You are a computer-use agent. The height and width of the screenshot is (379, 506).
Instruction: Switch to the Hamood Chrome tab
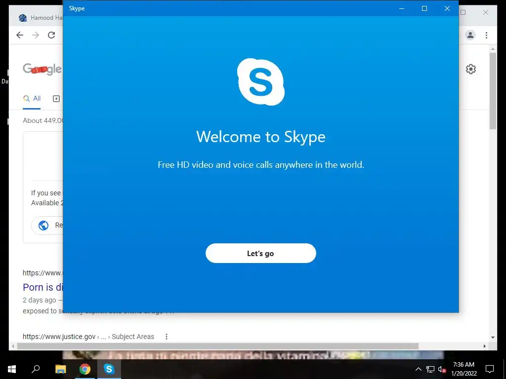pos(41,18)
